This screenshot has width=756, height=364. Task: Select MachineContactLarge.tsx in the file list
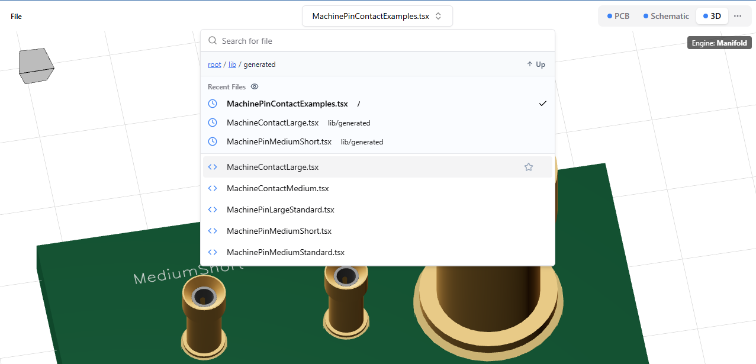click(x=378, y=167)
